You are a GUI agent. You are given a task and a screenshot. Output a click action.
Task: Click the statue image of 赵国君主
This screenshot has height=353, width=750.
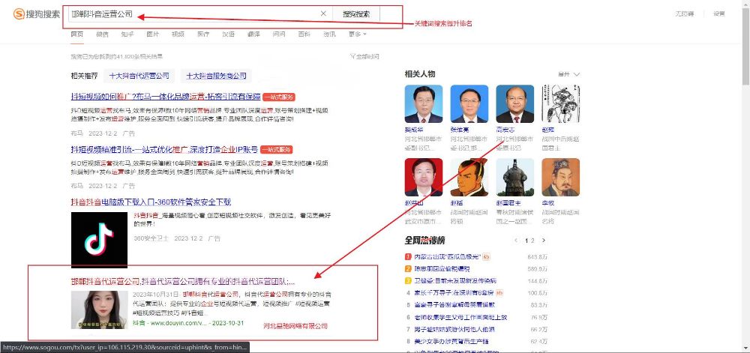(x=515, y=177)
